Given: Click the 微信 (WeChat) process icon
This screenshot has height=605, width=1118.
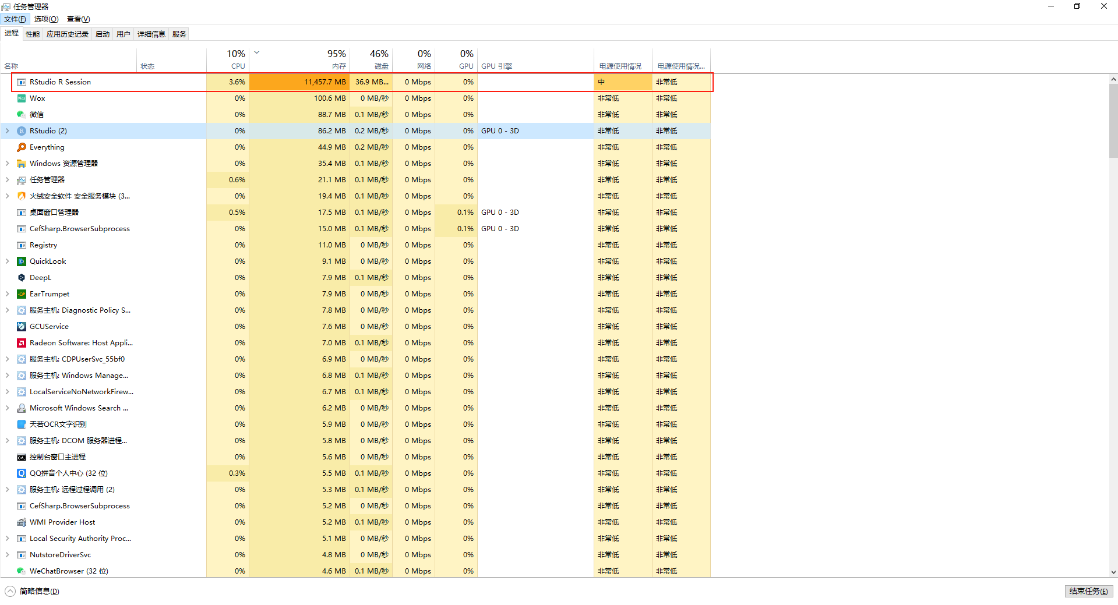Looking at the screenshot, I should pos(21,115).
